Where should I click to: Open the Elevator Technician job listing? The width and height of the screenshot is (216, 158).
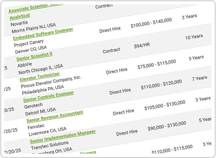pyautogui.click(x=40, y=77)
